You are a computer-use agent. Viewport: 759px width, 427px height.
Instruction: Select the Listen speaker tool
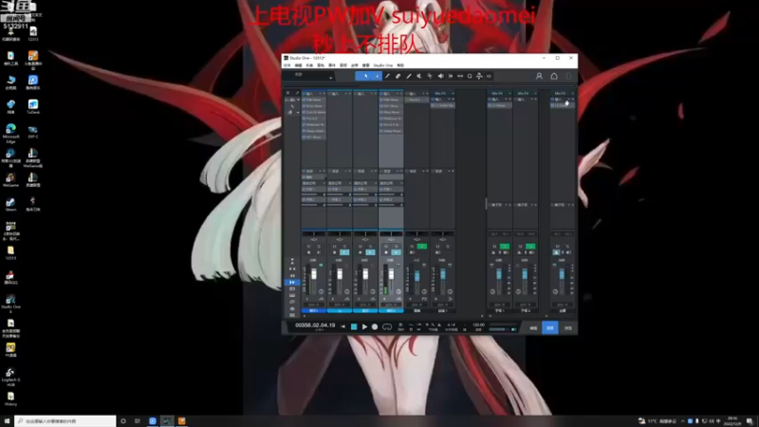[x=440, y=76]
